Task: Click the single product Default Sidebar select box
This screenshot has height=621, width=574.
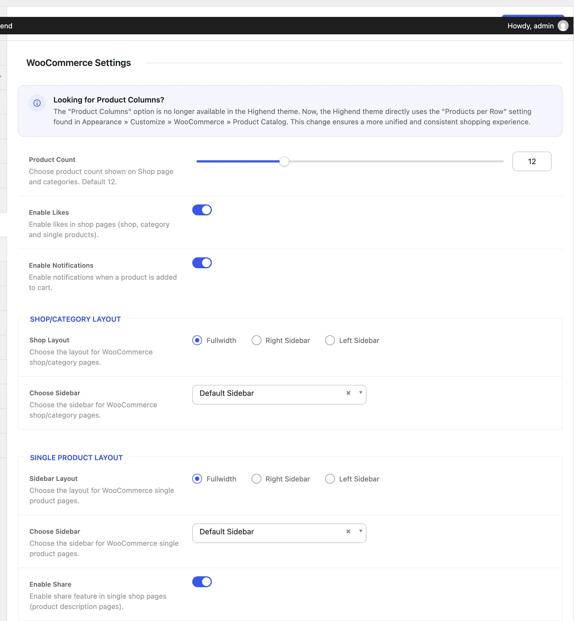Action: tap(279, 533)
